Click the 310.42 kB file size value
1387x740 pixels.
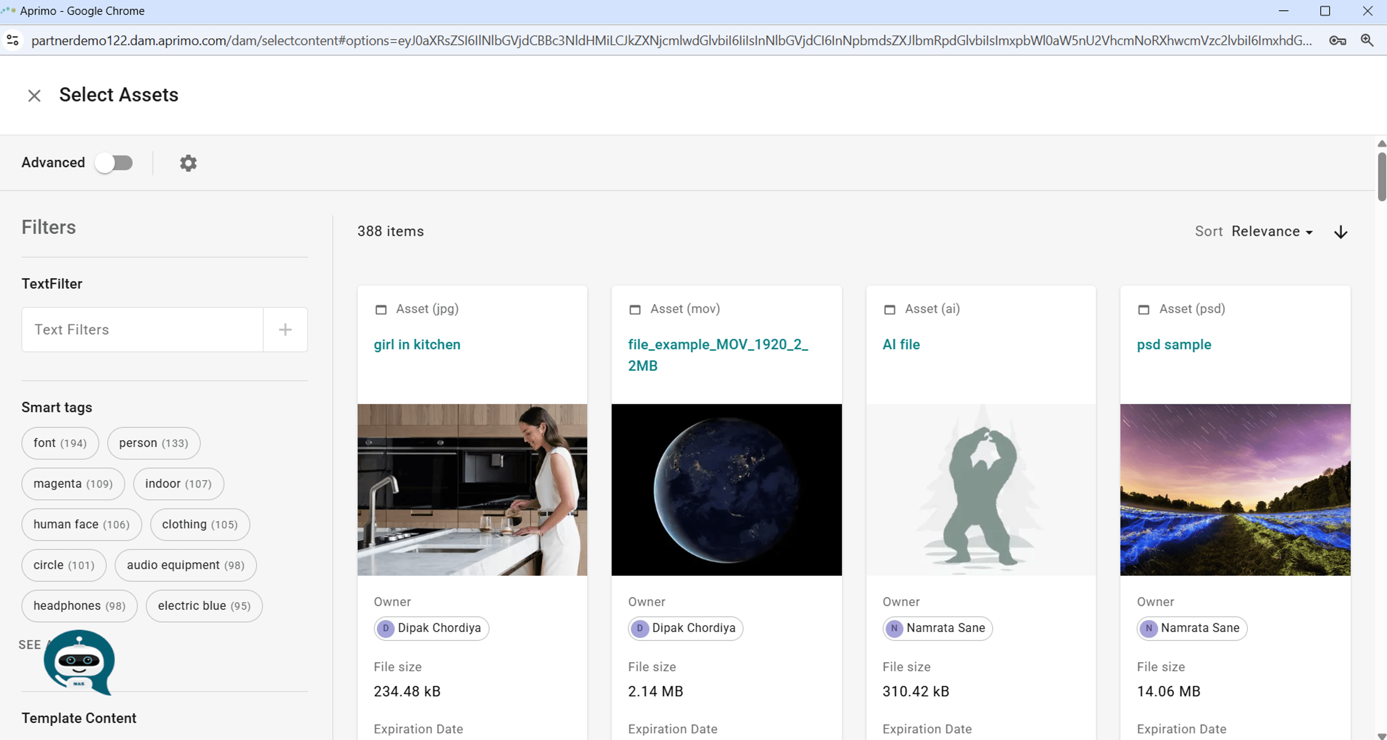[915, 691]
